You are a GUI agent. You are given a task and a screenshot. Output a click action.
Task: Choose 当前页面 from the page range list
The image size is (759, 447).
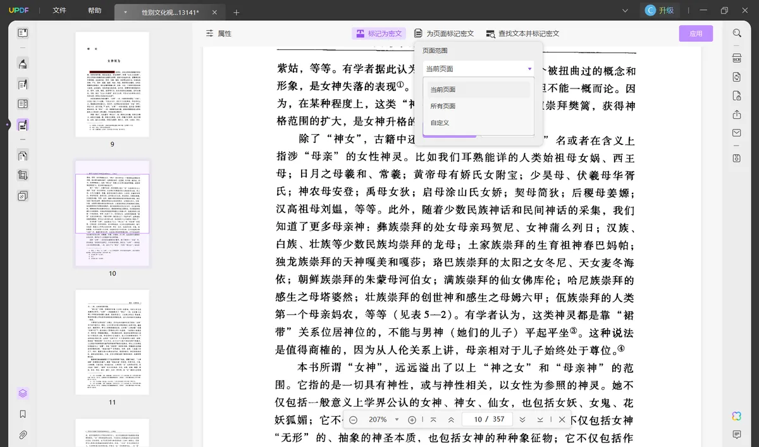478,89
